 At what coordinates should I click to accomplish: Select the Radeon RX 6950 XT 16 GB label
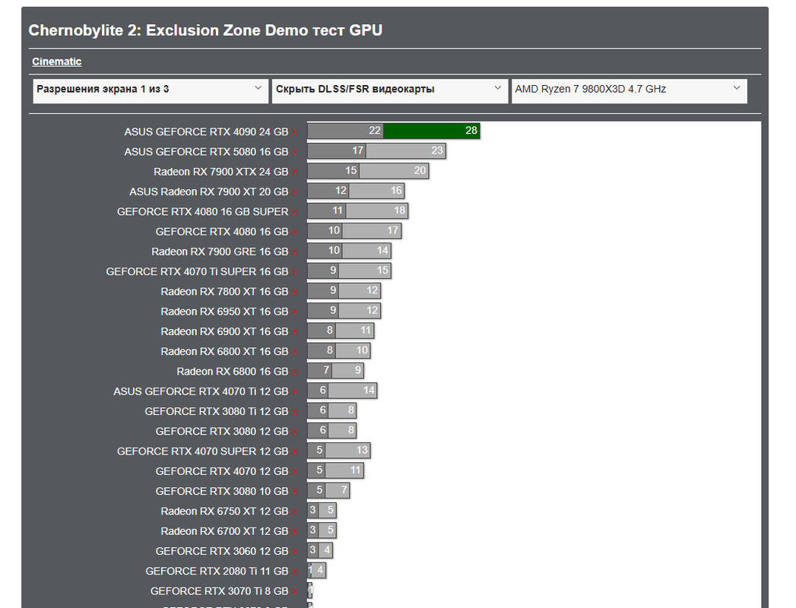[x=224, y=312]
